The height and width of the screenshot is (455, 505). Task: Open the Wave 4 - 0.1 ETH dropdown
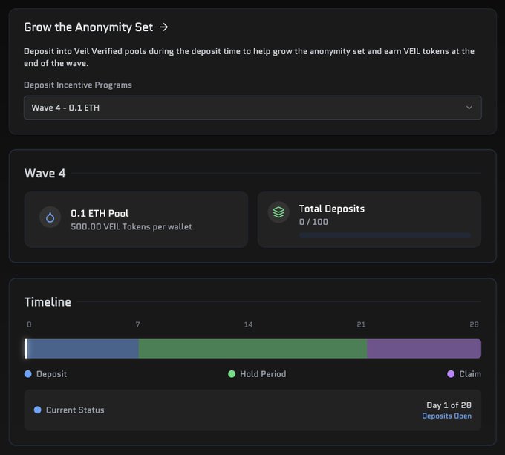[x=252, y=108]
